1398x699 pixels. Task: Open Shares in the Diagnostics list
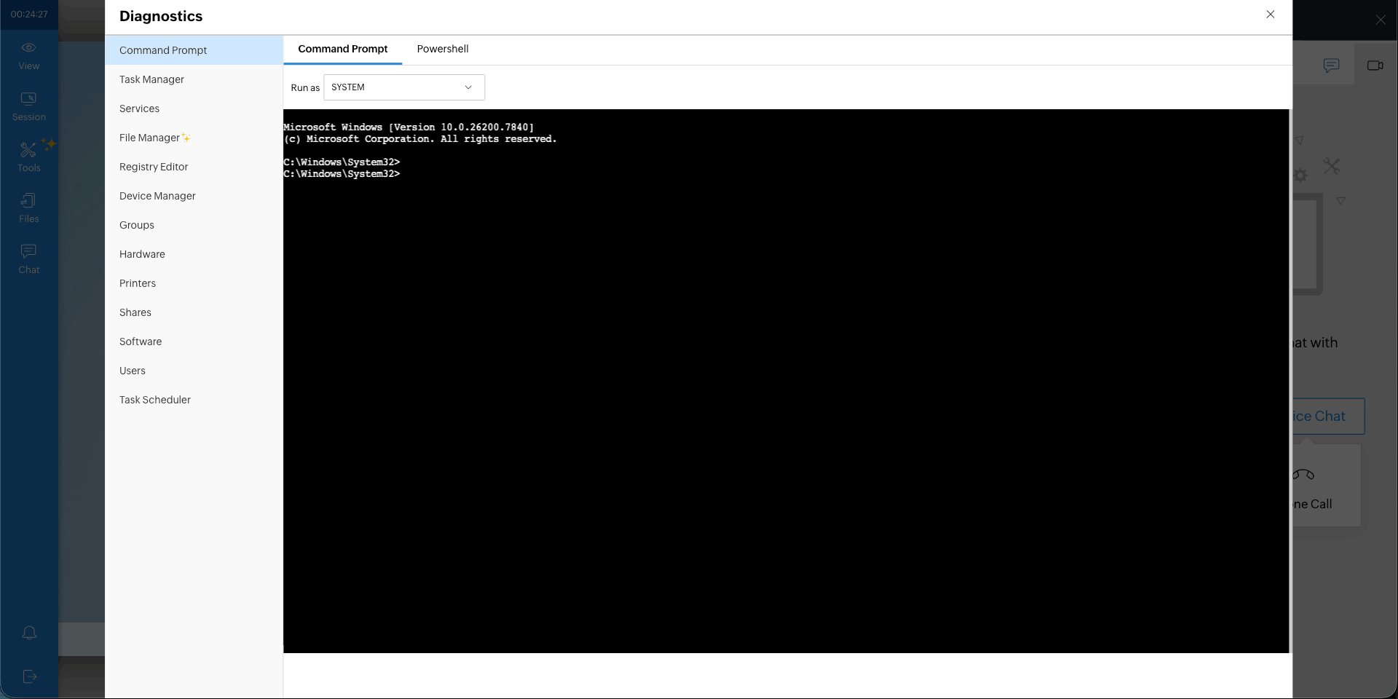(x=194, y=312)
